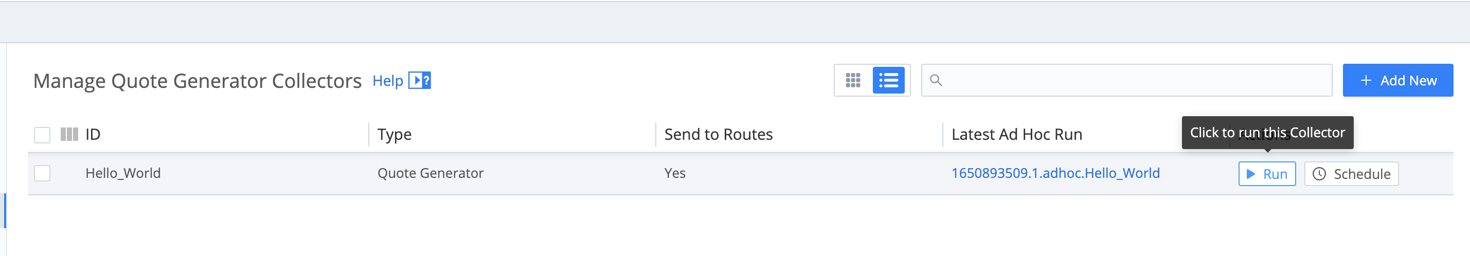Sort by the ID column header
Screen dimensions: 1470x256
point(93,135)
